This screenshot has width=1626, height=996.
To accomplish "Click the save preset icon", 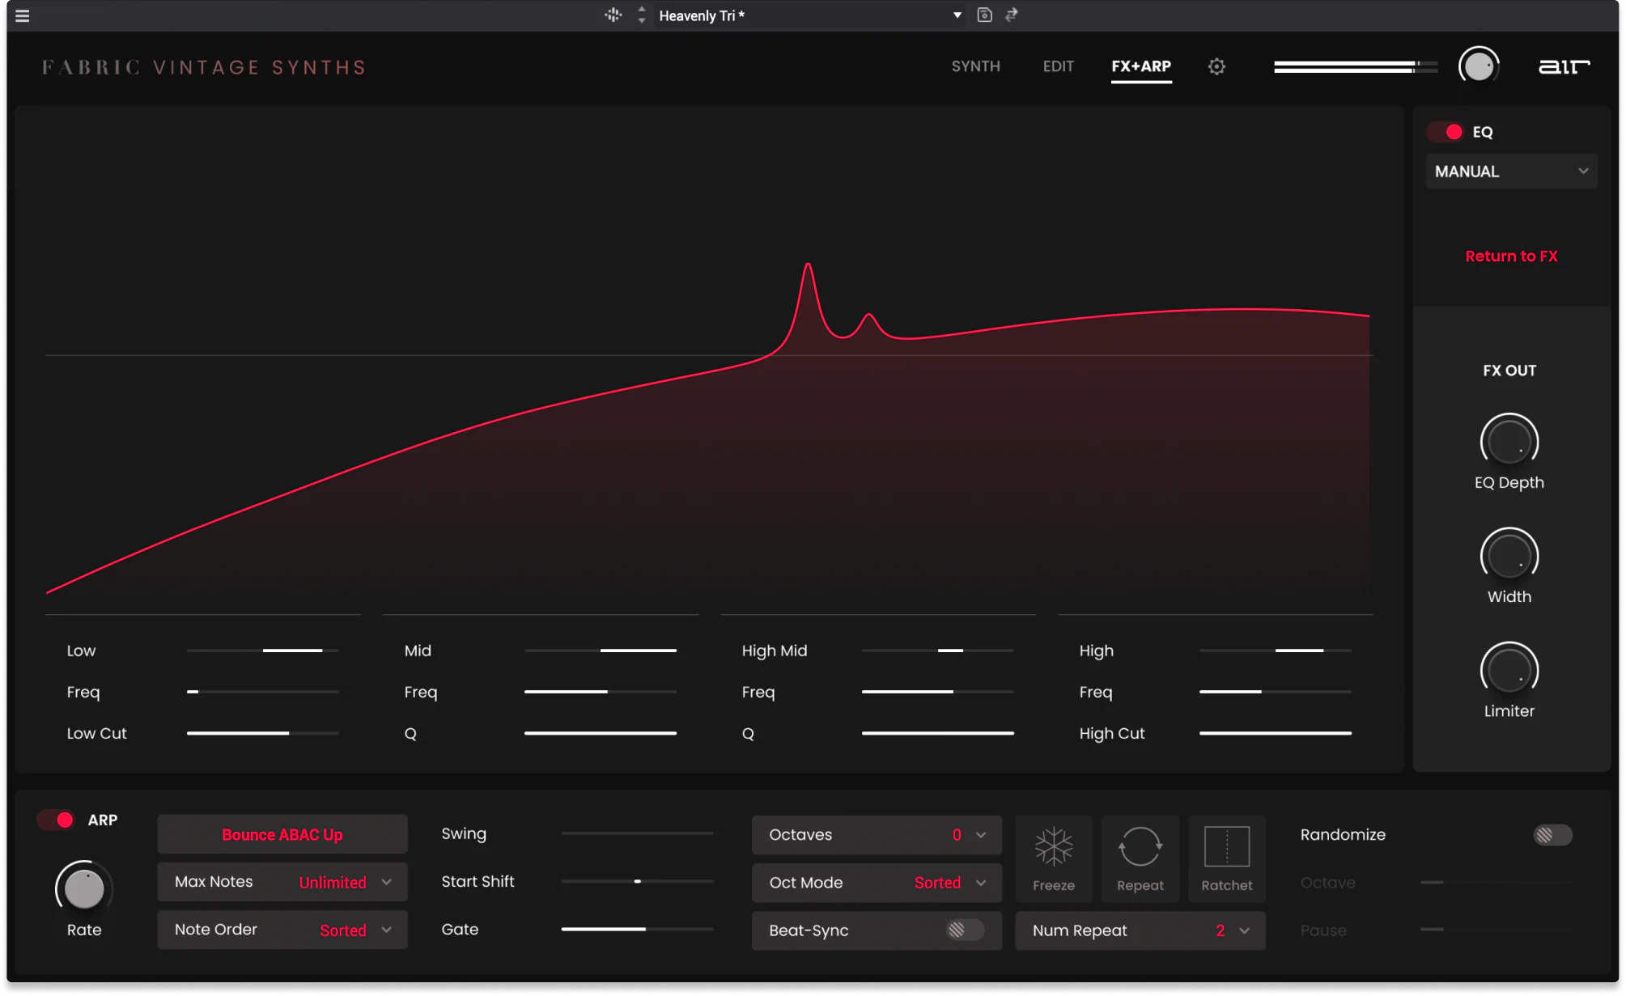I will coord(984,15).
